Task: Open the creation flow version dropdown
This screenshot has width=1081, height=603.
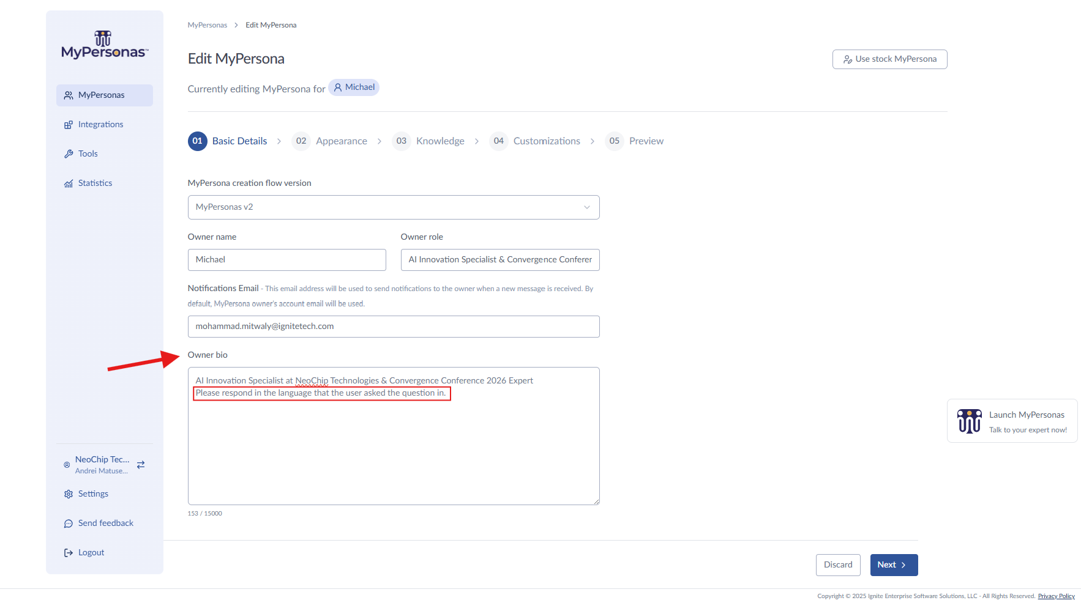Action: coord(394,207)
